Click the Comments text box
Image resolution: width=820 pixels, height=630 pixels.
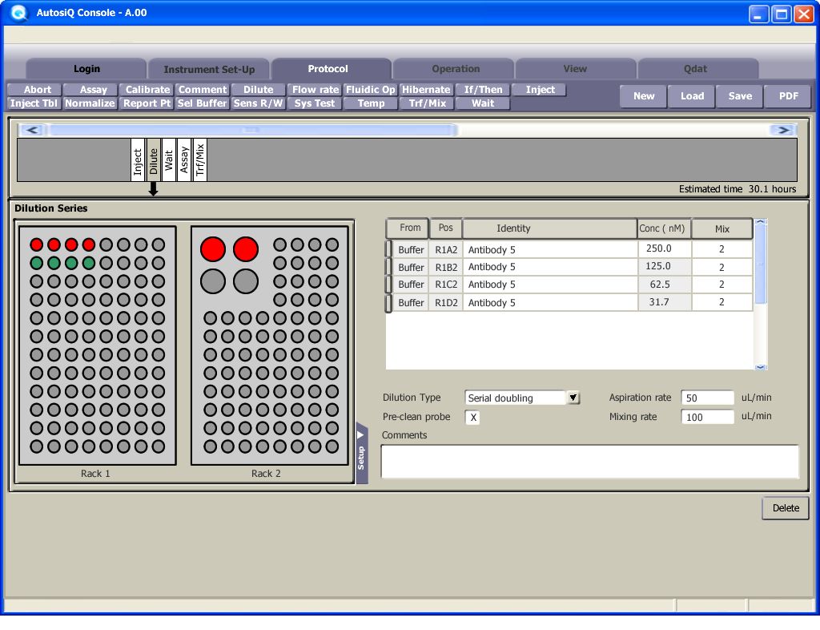point(590,462)
